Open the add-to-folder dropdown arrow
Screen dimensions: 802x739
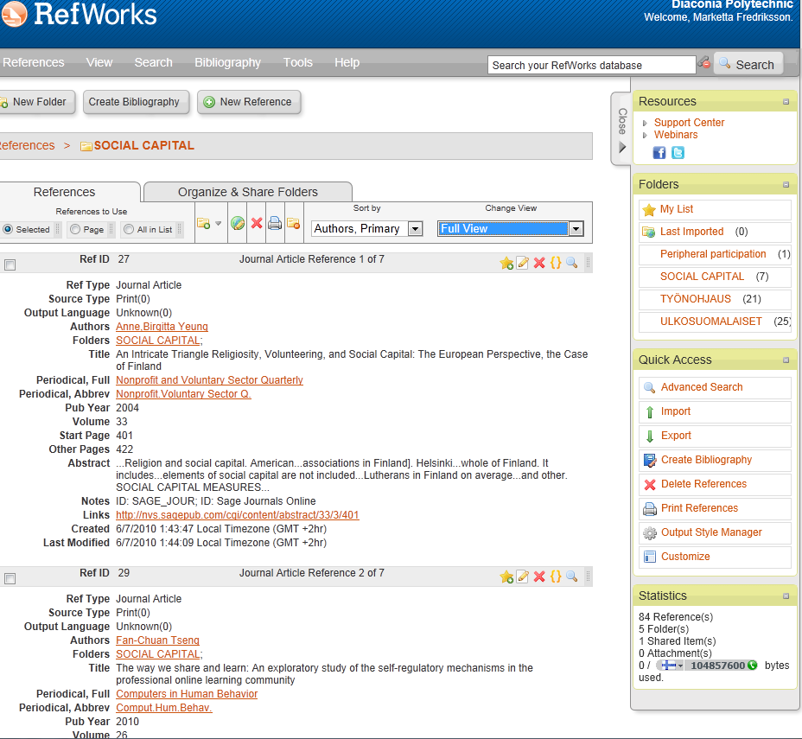pos(218,224)
